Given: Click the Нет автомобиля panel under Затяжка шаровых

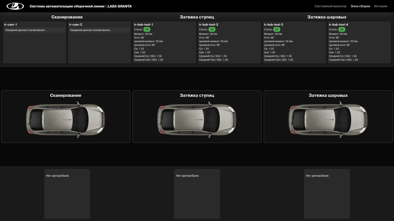Looking at the screenshot, I should point(327,194).
